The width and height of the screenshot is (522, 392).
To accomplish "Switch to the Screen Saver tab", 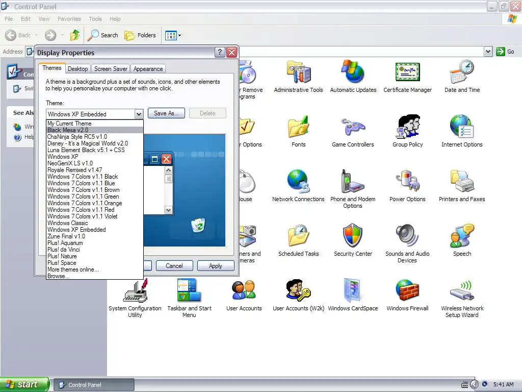I will click(111, 69).
